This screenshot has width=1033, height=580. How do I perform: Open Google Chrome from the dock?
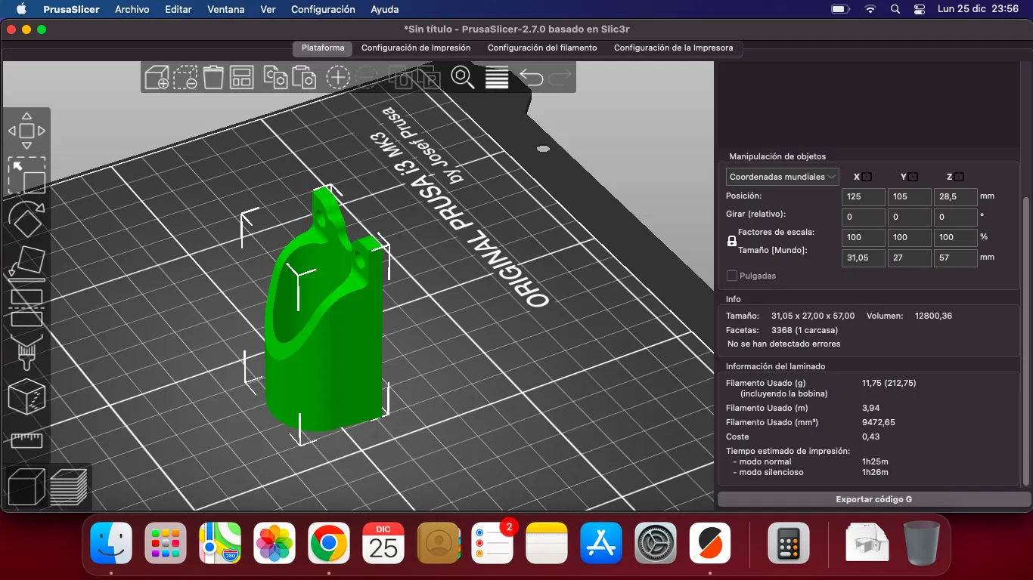(329, 542)
